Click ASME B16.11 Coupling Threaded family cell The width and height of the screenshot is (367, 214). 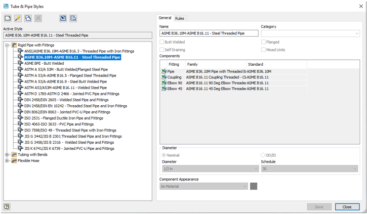216,77
